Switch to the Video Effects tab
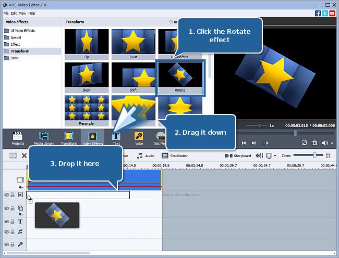Screen dimensions: 339x258 (93, 138)
